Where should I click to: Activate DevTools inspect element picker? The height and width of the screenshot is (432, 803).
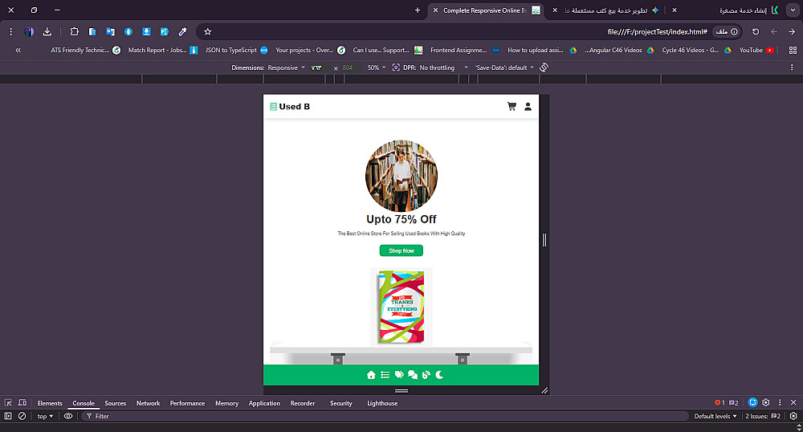(8, 403)
